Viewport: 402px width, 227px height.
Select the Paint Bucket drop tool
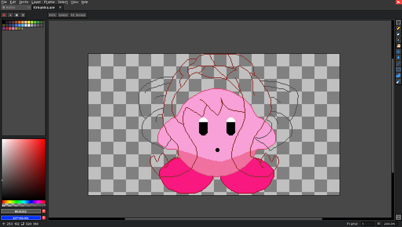398,58
